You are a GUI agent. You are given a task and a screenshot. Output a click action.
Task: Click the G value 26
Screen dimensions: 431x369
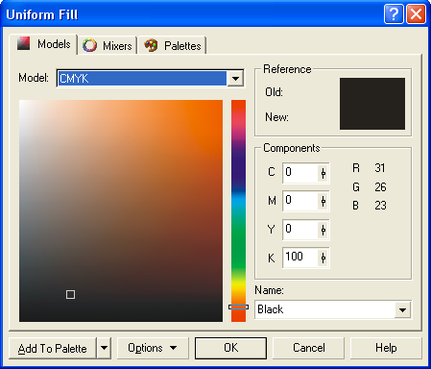380,187
